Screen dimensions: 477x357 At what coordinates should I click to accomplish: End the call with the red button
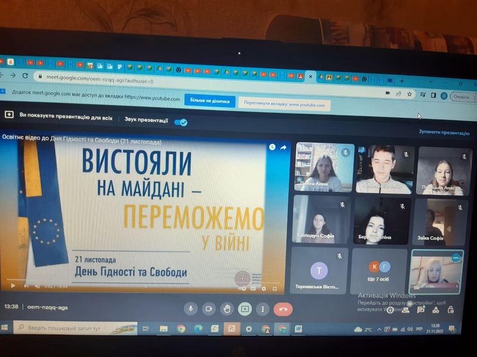point(283,309)
